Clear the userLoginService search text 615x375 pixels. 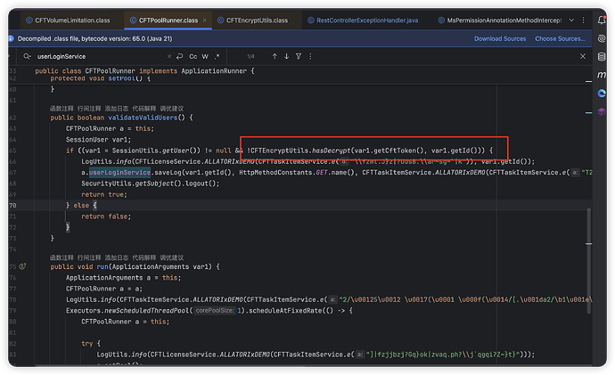tap(169, 56)
